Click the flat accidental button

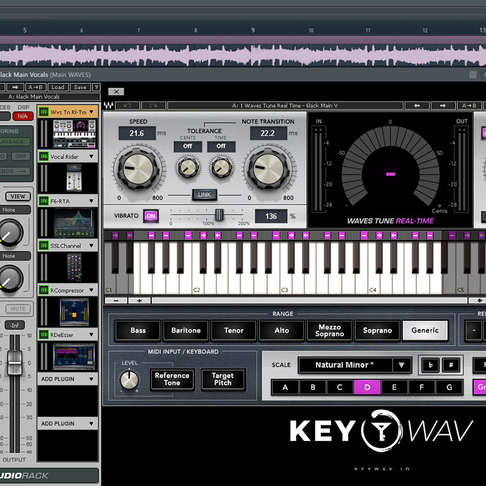pyautogui.click(x=431, y=365)
